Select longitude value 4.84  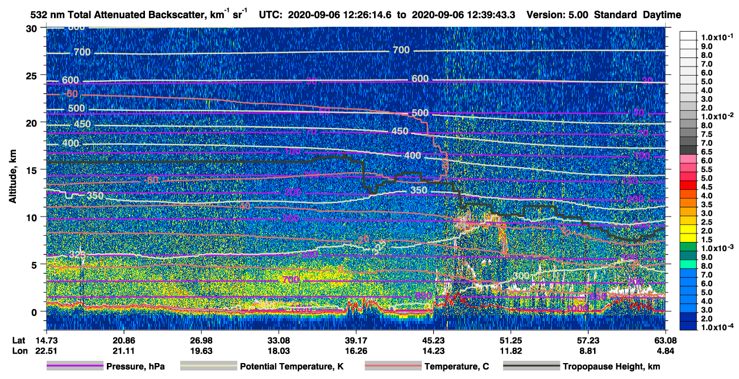coord(665,351)
